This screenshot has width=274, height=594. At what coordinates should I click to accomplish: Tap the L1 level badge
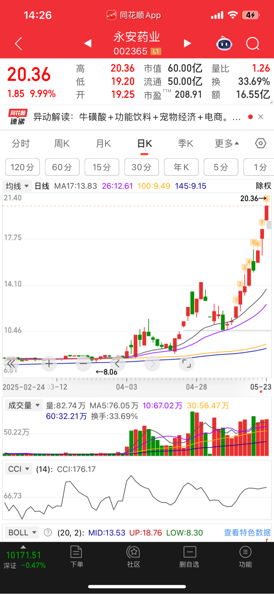point(156,51)
